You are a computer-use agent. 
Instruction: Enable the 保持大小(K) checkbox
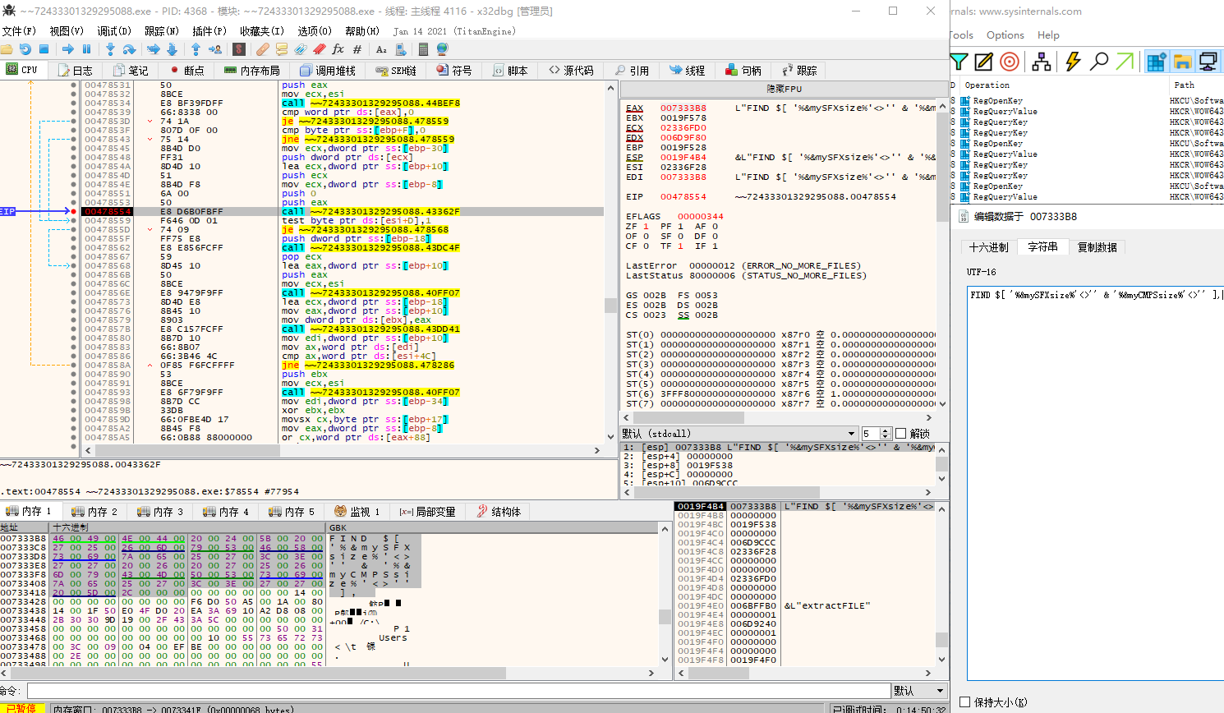965,702
